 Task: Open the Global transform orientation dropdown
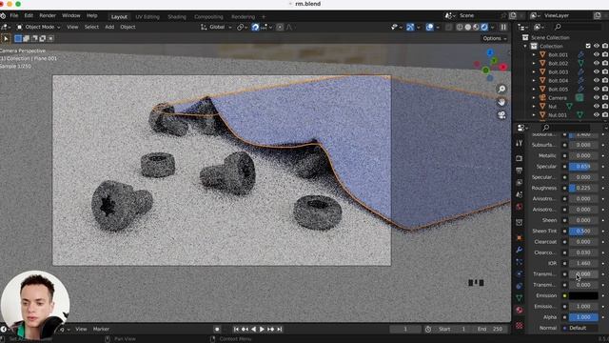216,28
